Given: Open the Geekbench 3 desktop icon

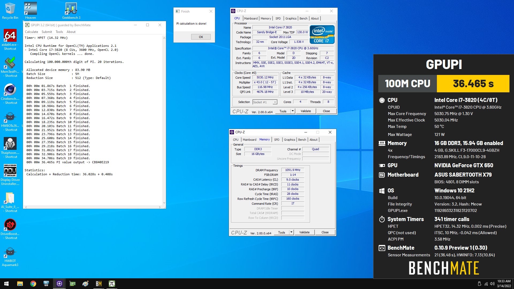Looking at the screenshot, I should point(71,11).
